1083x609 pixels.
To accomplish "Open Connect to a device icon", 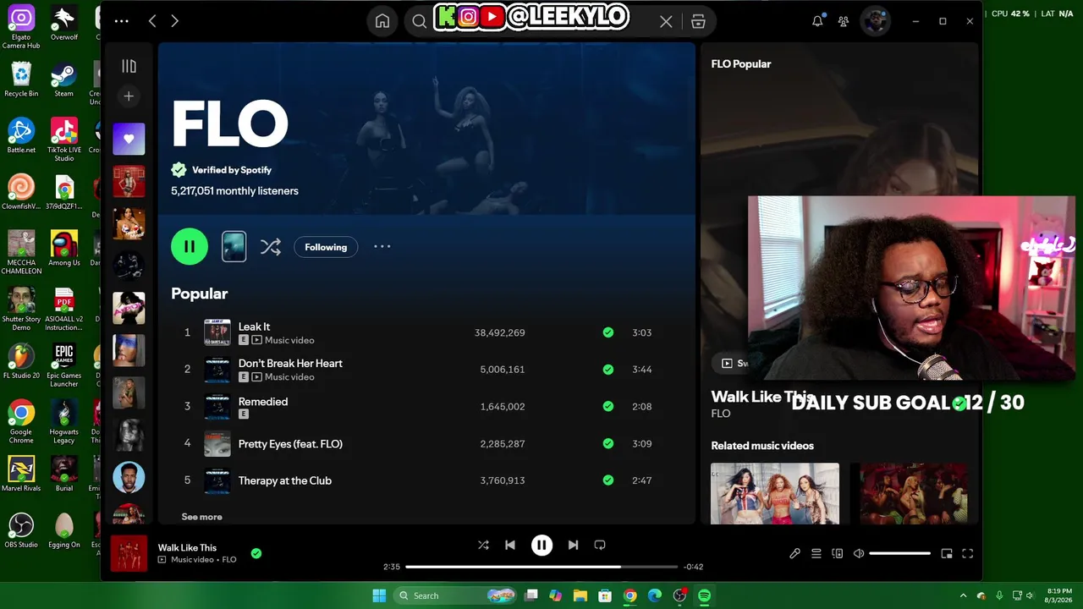I will [x=838, y=553].
